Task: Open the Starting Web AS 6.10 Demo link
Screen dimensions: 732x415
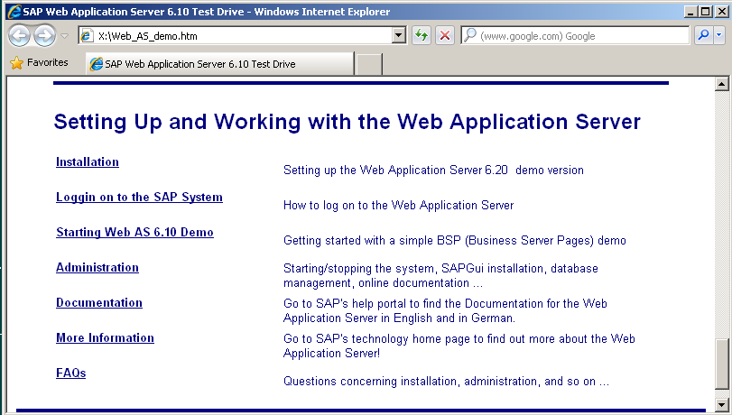Action: (x=134, y=232)
